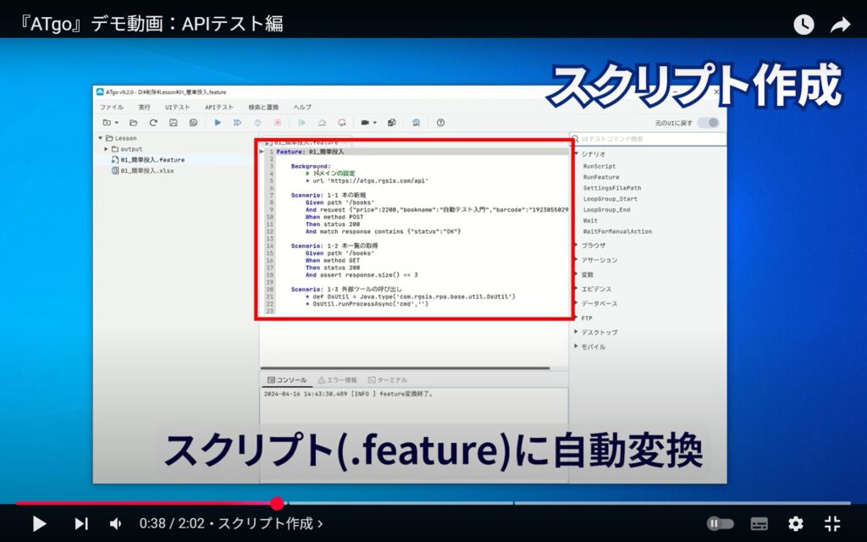Click the 'feature変換終了' console log line

[350, 395]
